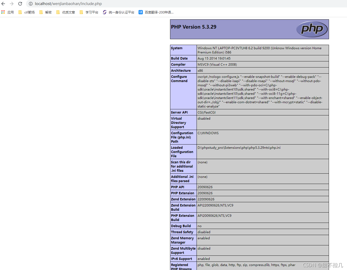
Task: Click the browser back arrow
Action: click(x=3, y=4)
